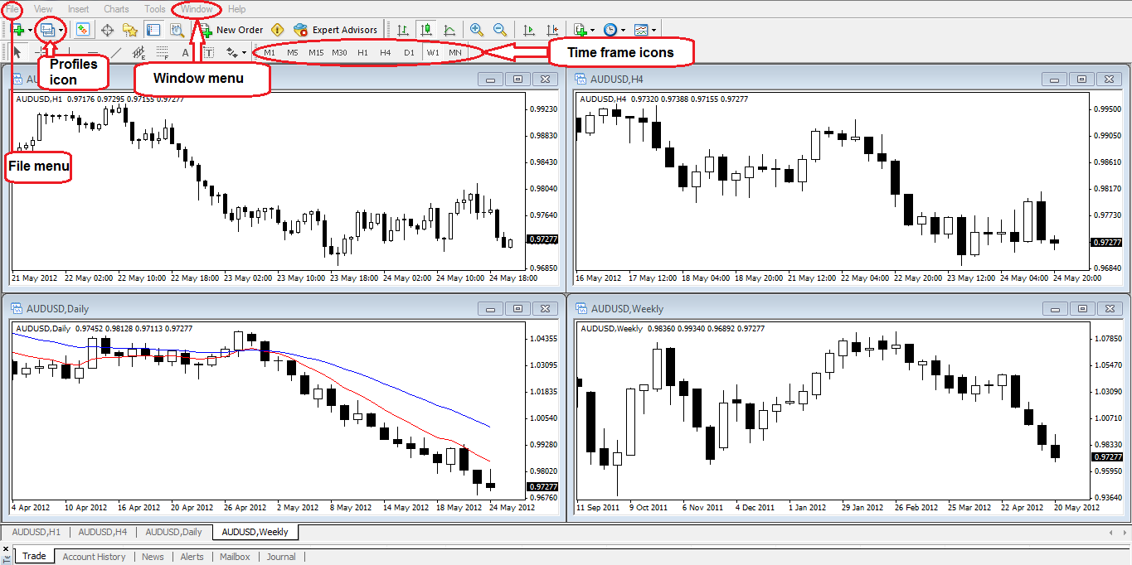Toggle the Chart Shift icon
The height and width of the screenshot is (565, 1132).
click(x=552, y=30)
